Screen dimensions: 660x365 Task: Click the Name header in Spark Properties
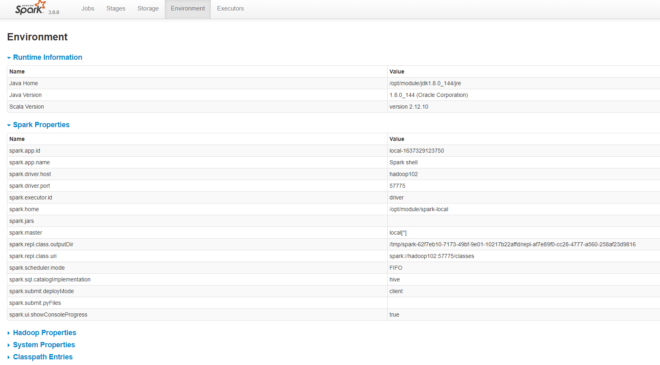(x=17, y=139)
